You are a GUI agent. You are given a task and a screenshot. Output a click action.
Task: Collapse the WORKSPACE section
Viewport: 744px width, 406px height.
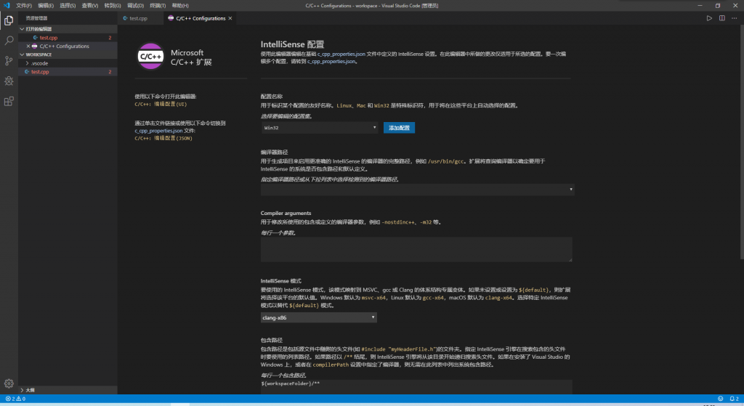coord(68,54)
